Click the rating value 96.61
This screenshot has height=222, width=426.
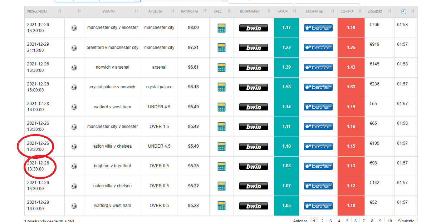pyautogui.click(x=193, y=67)
